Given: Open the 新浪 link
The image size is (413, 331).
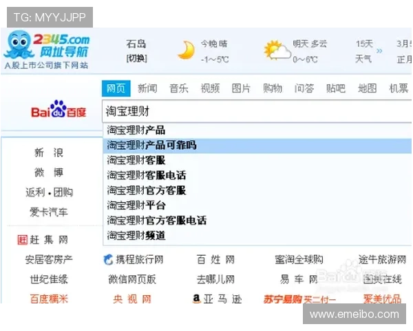Looking at the screenshot, I should [x=49, y=152].
